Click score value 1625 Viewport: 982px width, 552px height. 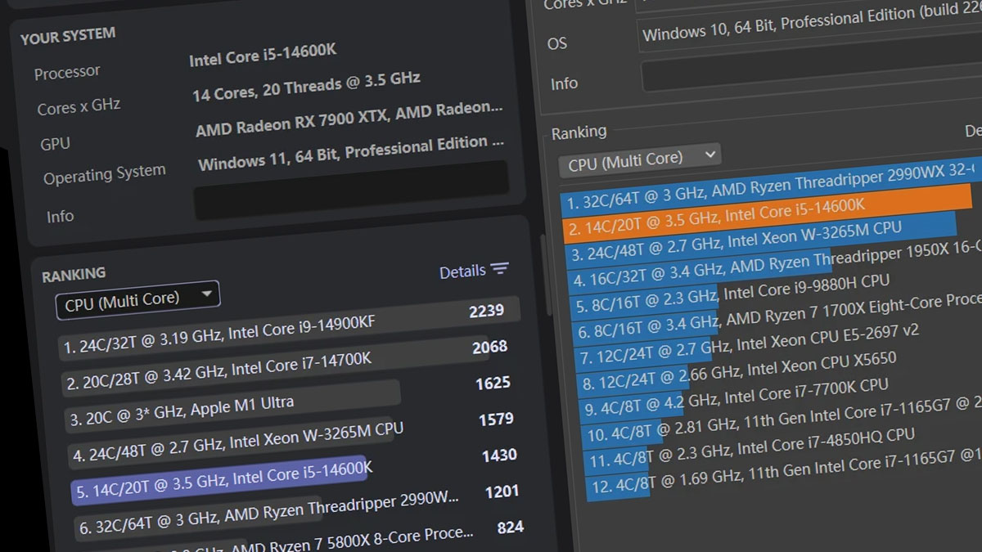(493, 383)
